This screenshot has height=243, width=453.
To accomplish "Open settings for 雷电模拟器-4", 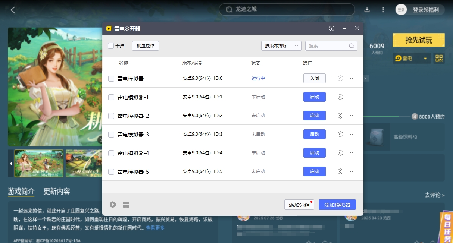I will point(340,153).
